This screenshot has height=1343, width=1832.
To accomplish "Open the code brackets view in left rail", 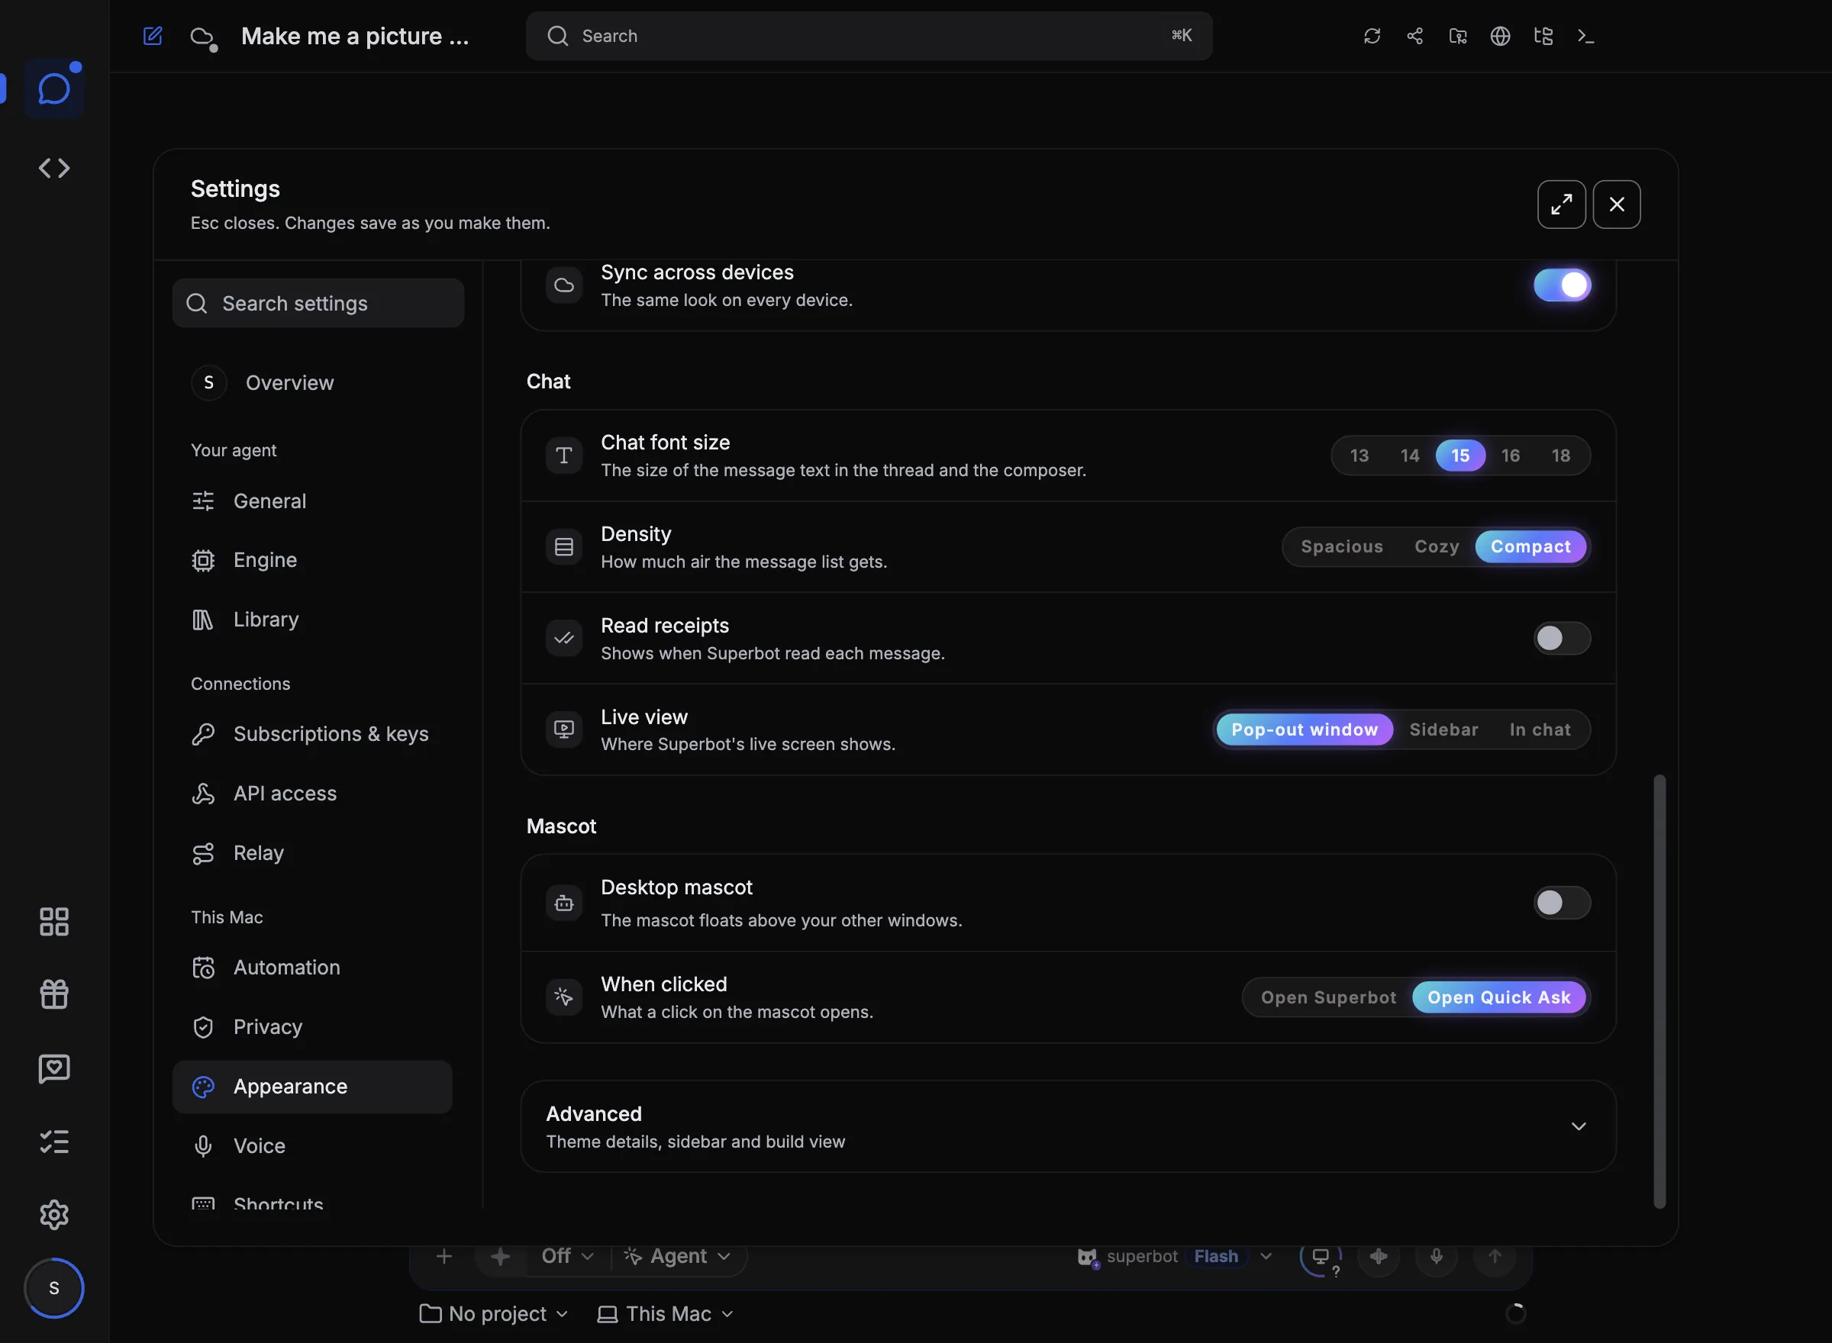I will (53, 167).
